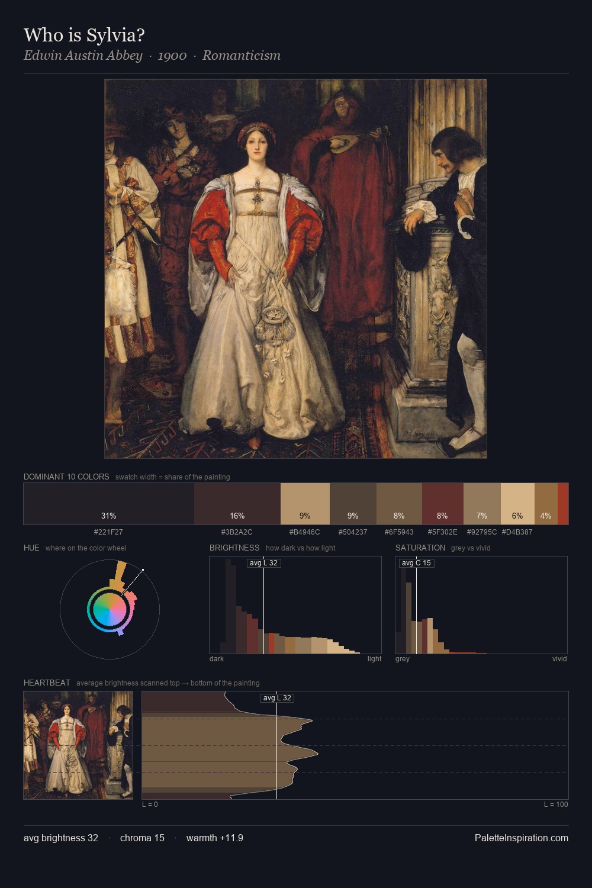The width and height of the screenshot is (592, 888).
Task: Click the #92795C hex code text
Action: click(x=482, y=532)
